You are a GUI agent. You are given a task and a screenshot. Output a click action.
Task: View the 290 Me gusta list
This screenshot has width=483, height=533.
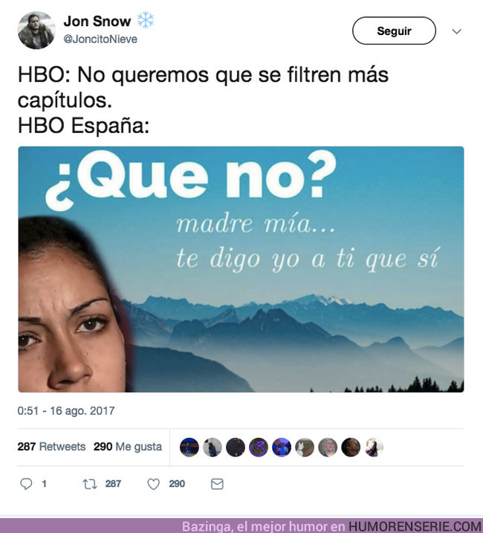pyautogui.click(x=128, y=446)
